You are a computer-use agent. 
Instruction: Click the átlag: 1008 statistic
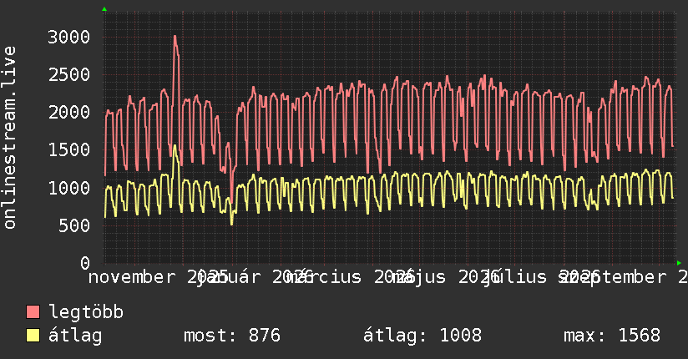pyautogui.click(x=422, y=336)
